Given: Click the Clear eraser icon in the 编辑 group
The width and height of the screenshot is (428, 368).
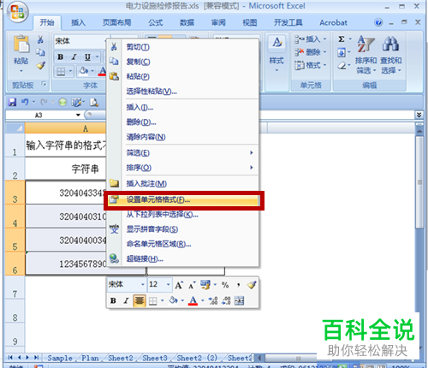Looking at the screenshot, I should 342,66.
